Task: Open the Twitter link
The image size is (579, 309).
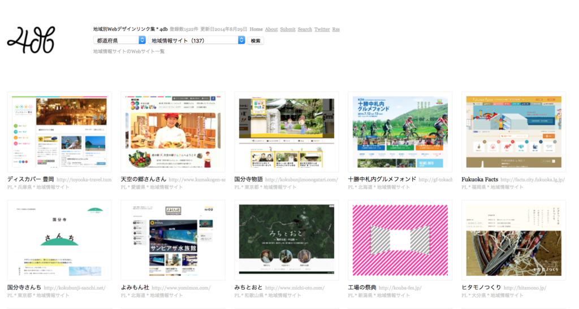Action: click(x=322, y=29)
